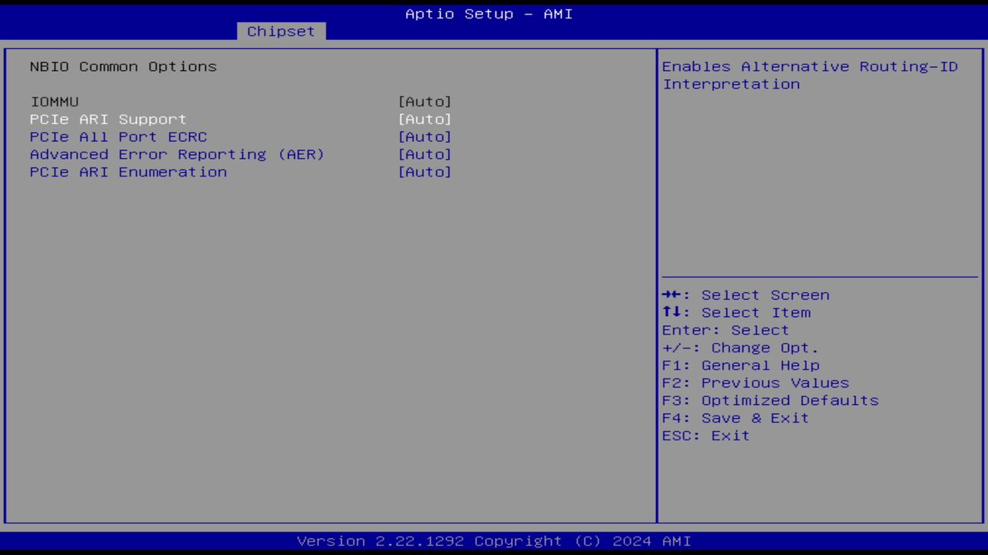The image size is (988, 555).
Task: Change the IOMMU Auto value
Action: pos(425,102)
